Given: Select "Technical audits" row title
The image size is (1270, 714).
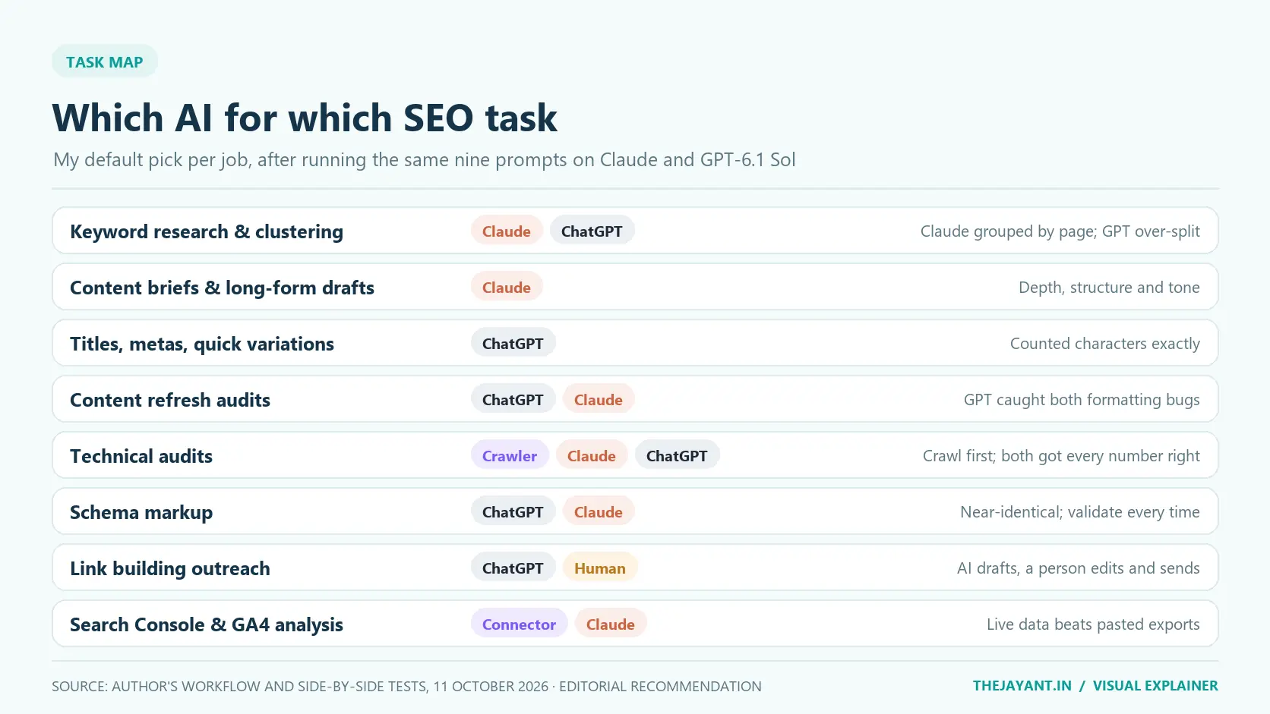Looking at the screenshot, I should 141,456.
